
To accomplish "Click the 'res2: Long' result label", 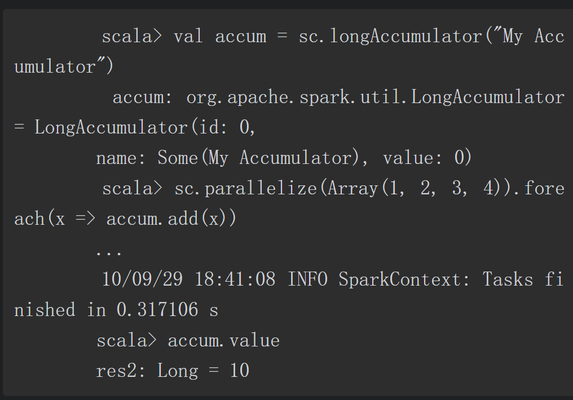I will click(x=147, y=371).
